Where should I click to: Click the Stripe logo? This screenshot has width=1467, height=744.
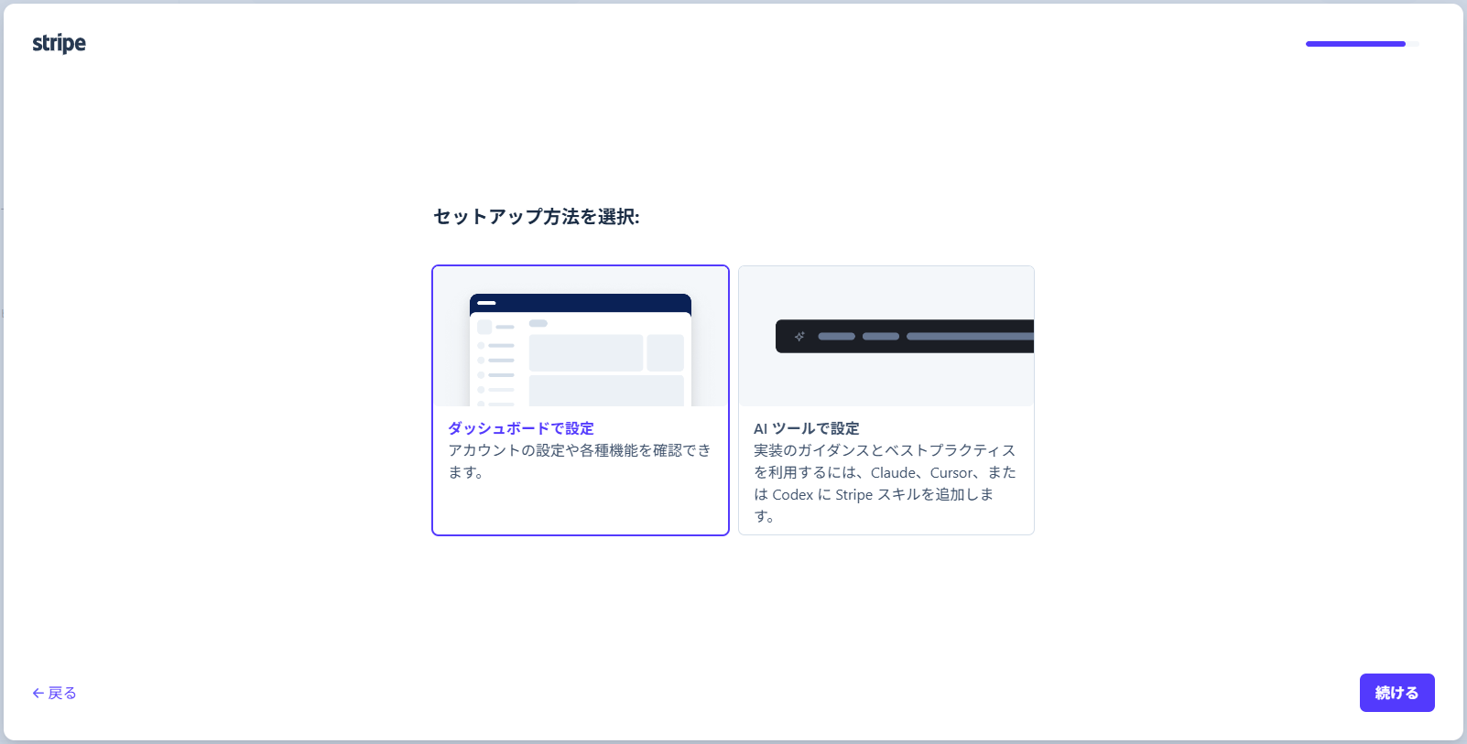pyautogui.click(x=59, y=43)
